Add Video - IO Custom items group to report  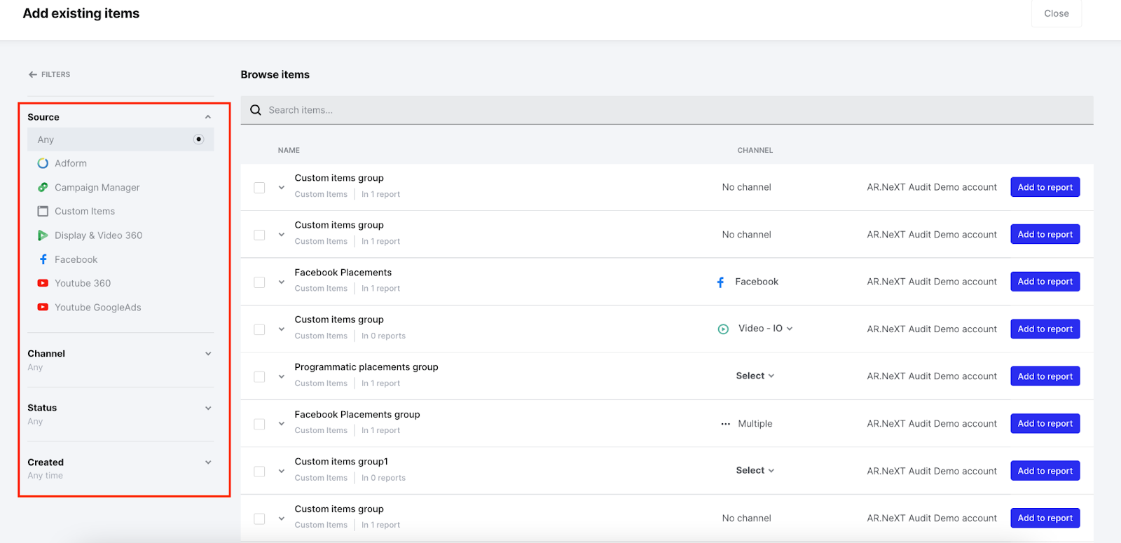point(1045,329)
